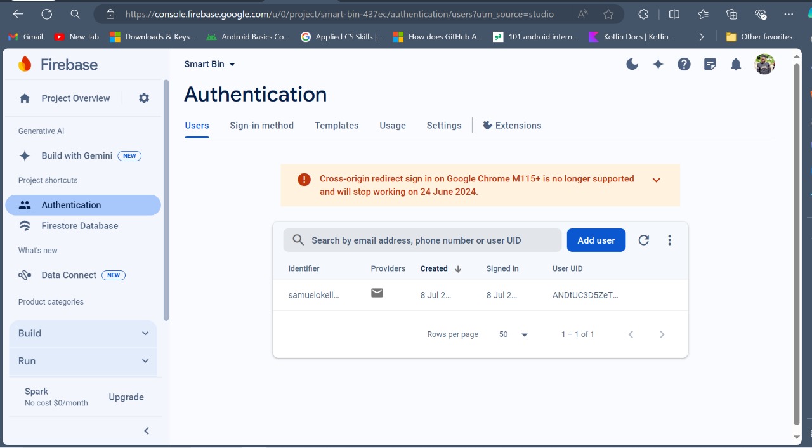
Task: Open release notes icon in top bar
Action: coord(710,64)
